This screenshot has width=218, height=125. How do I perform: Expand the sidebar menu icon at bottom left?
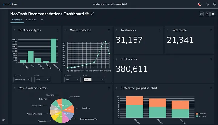(4, 120)
